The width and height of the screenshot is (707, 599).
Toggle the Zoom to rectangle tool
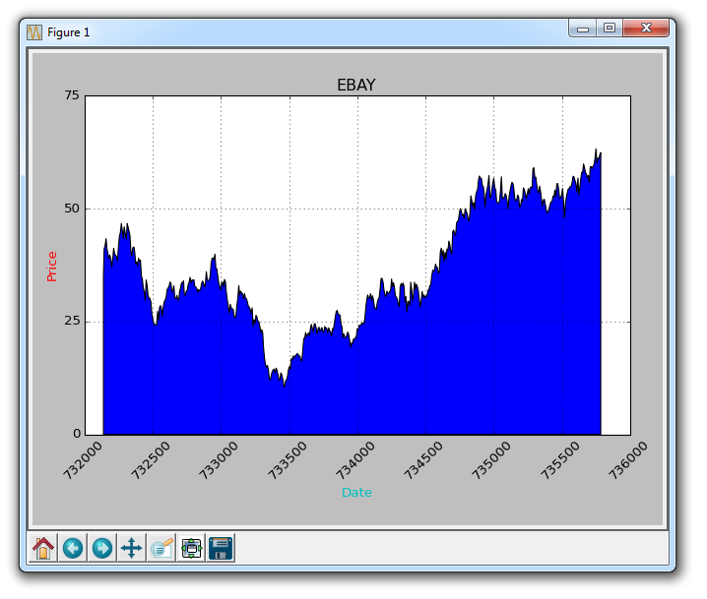[161, 548]
